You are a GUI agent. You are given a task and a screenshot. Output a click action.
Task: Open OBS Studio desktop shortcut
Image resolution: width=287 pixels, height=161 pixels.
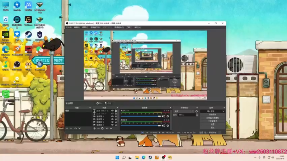click(x=17, y=66)
